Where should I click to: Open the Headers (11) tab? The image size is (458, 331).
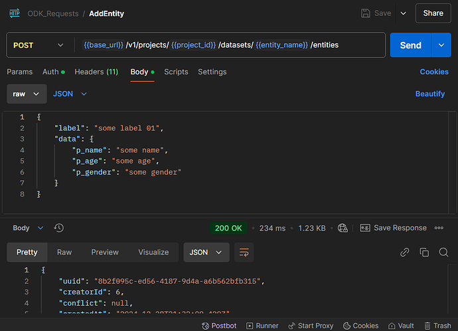96,72
